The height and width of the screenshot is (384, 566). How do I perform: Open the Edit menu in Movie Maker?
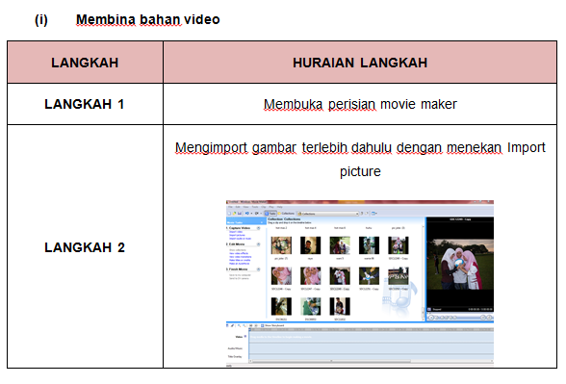tap(238, 207)
